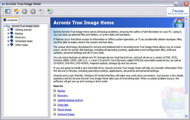This screenshot has width=190, height=120.
Task: Click the Scheduled tasks book icon
Action: [x=12, y=41]
